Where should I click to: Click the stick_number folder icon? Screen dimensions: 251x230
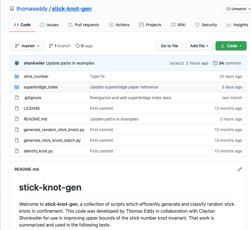point(17,76)
